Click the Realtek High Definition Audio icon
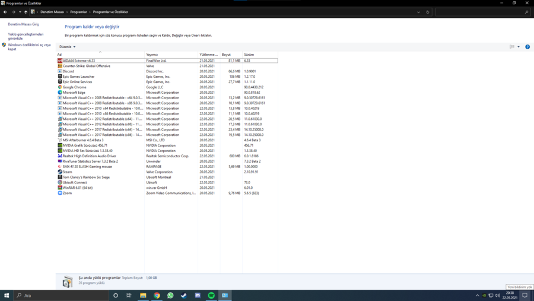The height and width of the screenshot is (301, 534). [x=60, y=156]
